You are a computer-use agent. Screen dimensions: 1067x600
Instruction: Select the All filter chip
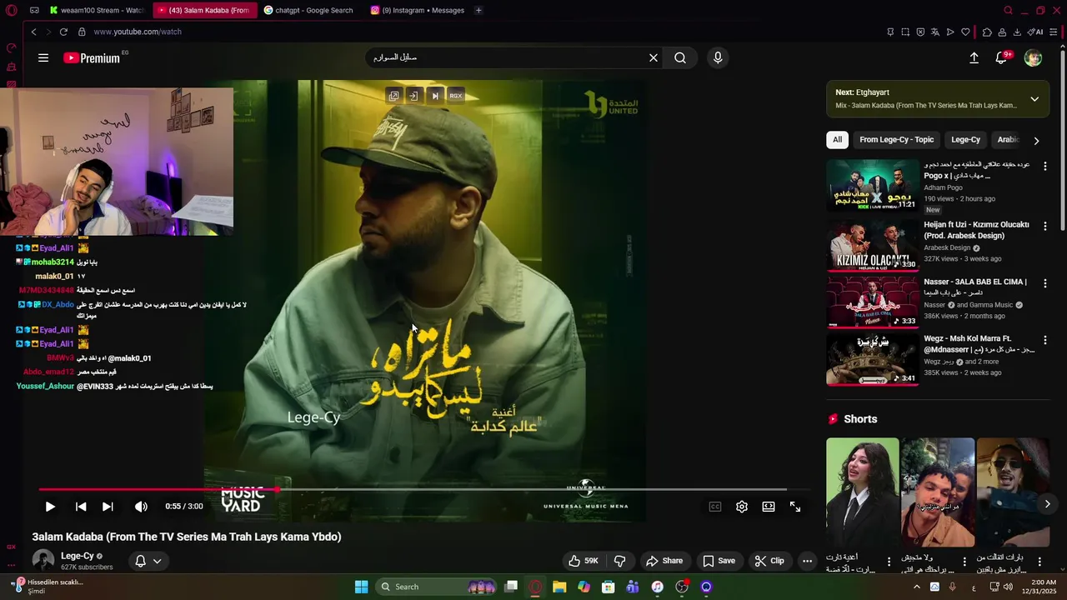pyautogui.click(x=837, y=139)
